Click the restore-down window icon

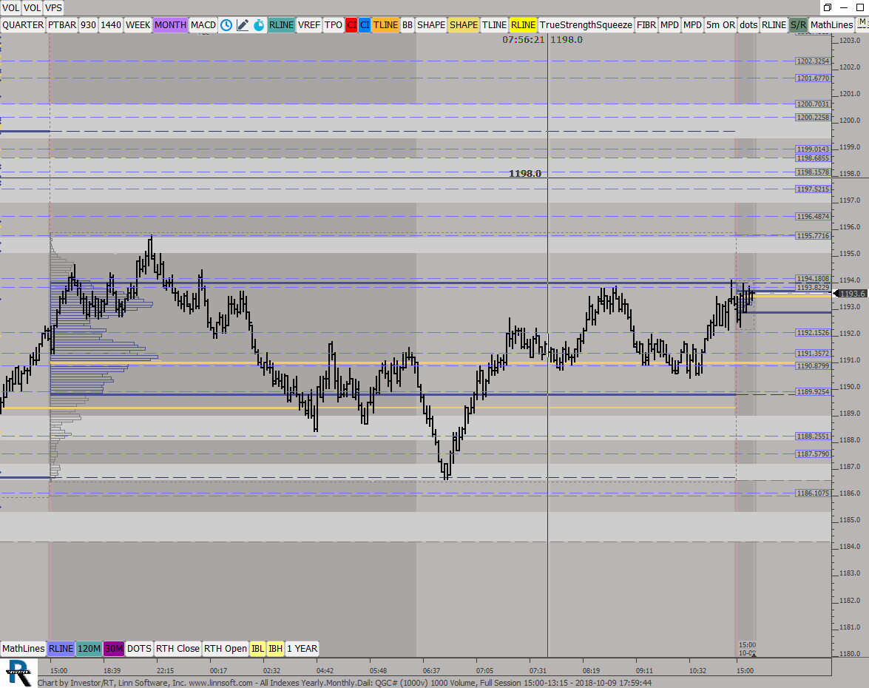[x=827, y=7]
